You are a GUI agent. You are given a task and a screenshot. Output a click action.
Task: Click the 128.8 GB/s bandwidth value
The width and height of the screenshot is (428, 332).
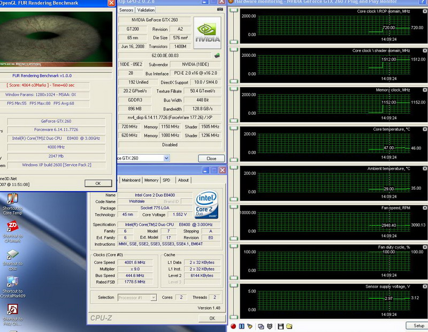pos(202,109)
